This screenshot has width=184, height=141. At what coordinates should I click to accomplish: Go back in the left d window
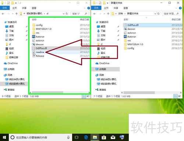point(3,14)
